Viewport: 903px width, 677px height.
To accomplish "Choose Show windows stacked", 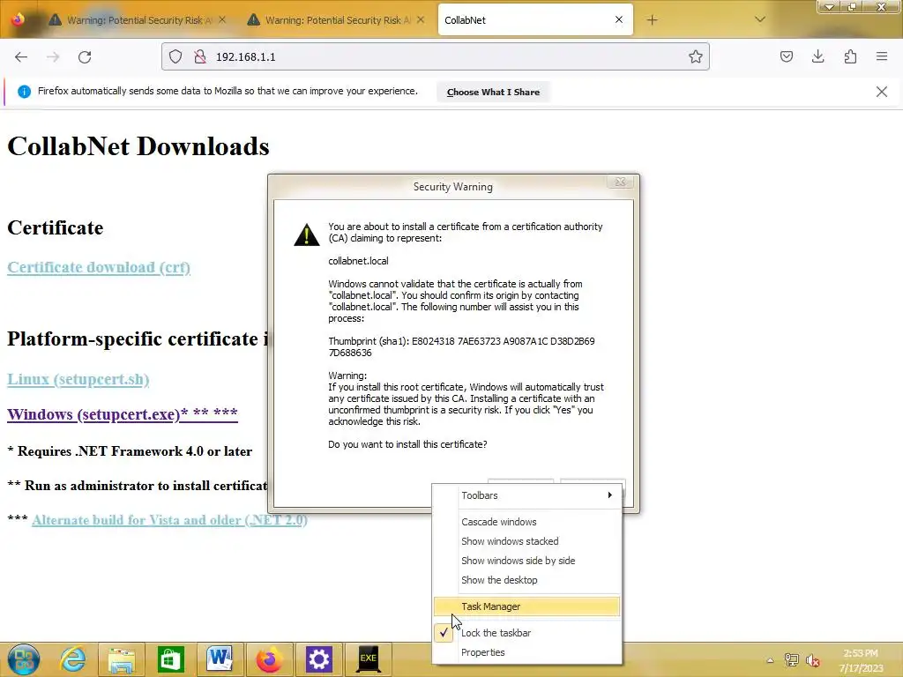I will pyautogui.click(x=527, y=542).
